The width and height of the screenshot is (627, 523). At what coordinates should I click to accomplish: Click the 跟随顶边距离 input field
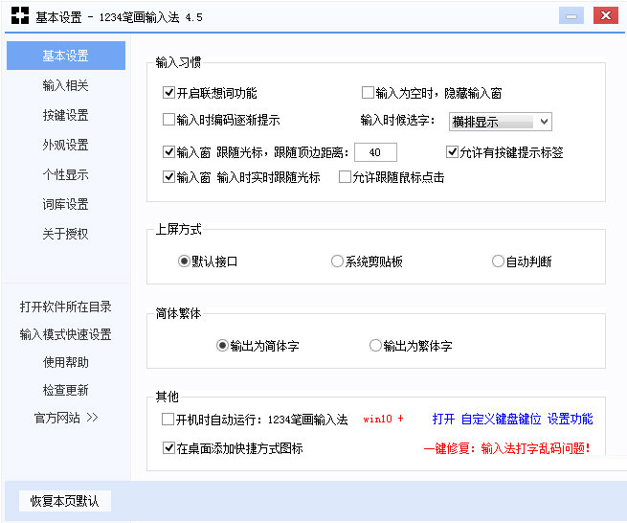tap(375, 152)
